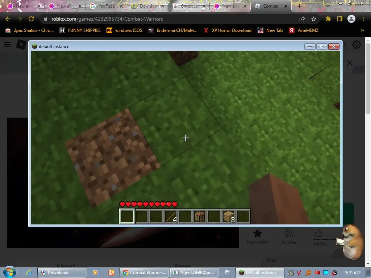Click Follow icon on Roblox page
Image resolution: width=371 pixels, height=278 pixels.
pyautogui.click(x=289, y=233)
